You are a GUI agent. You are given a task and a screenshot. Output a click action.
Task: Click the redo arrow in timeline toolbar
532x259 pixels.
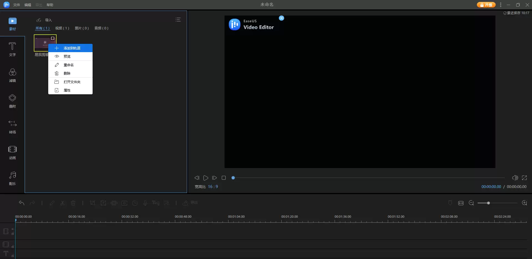[x=32, y=203]
